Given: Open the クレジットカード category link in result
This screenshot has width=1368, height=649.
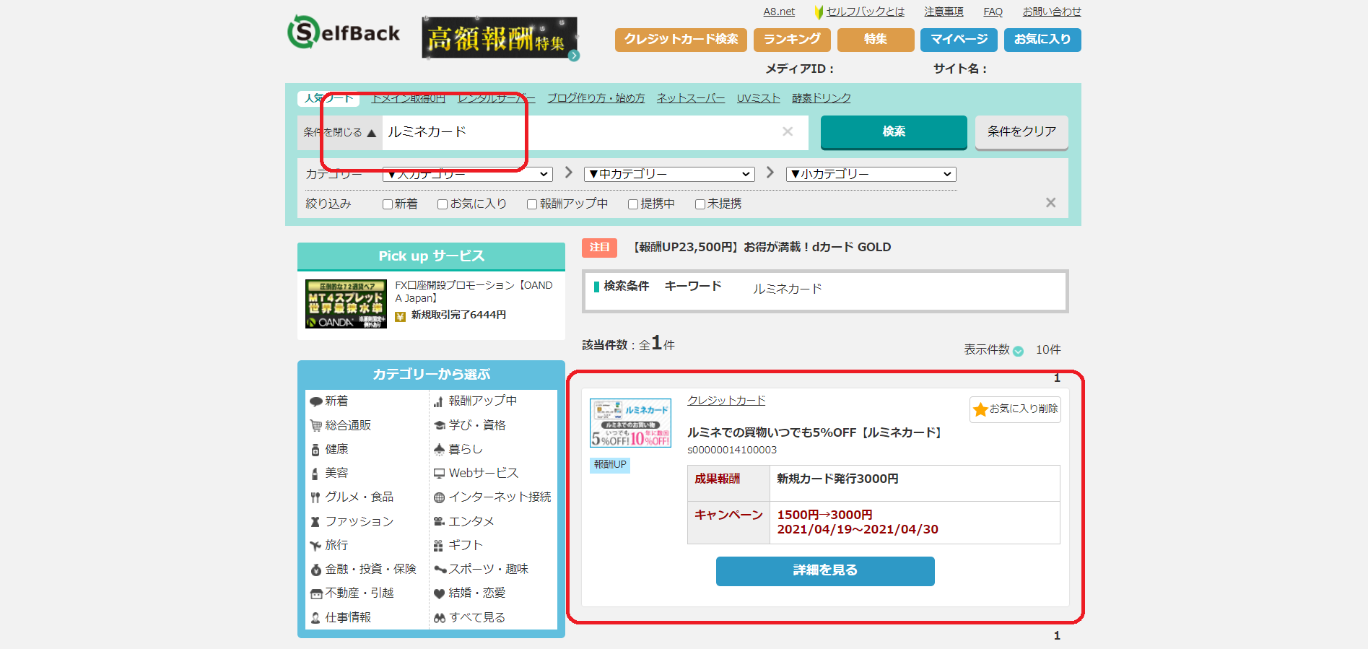Looking at the screenshot, I should pos(726,401).
